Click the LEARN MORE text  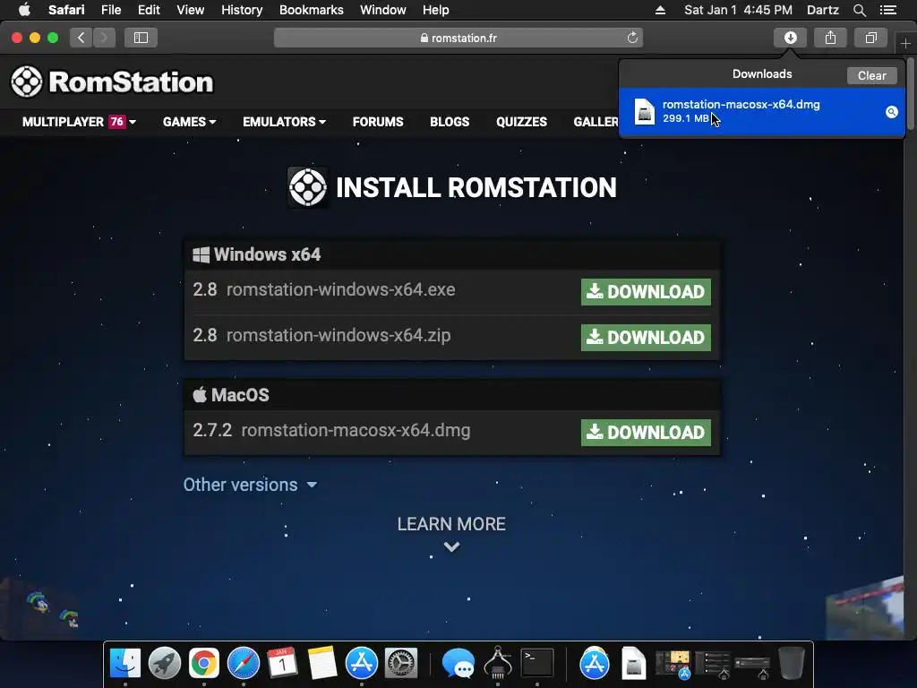tap(451, 523)
